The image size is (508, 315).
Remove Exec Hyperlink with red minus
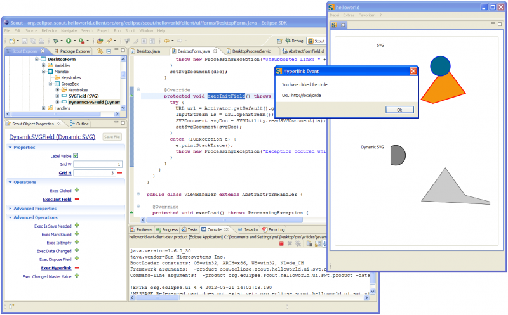pos(77,268)
